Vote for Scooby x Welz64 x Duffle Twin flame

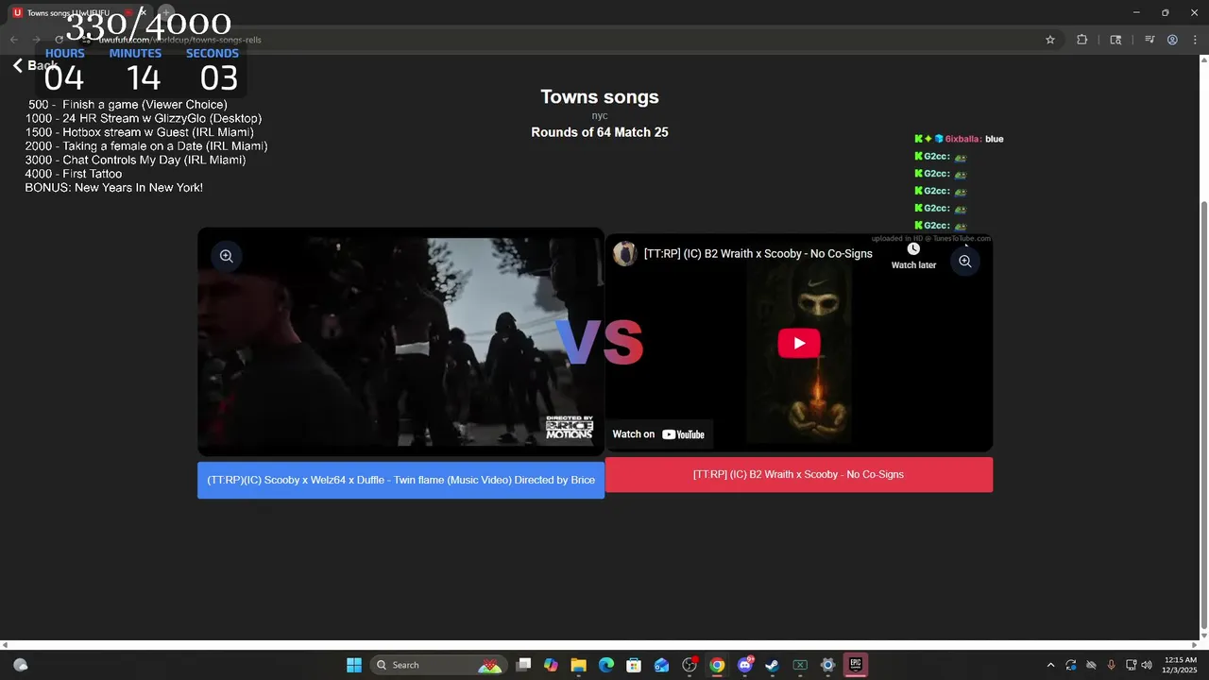coord(400,480)
